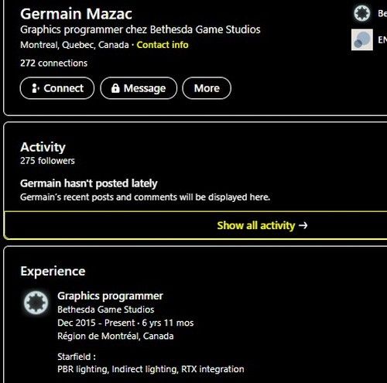Click the arrow beside Show all activity
This screenshot has height=383, width=387.
click(x=303, y=225)
